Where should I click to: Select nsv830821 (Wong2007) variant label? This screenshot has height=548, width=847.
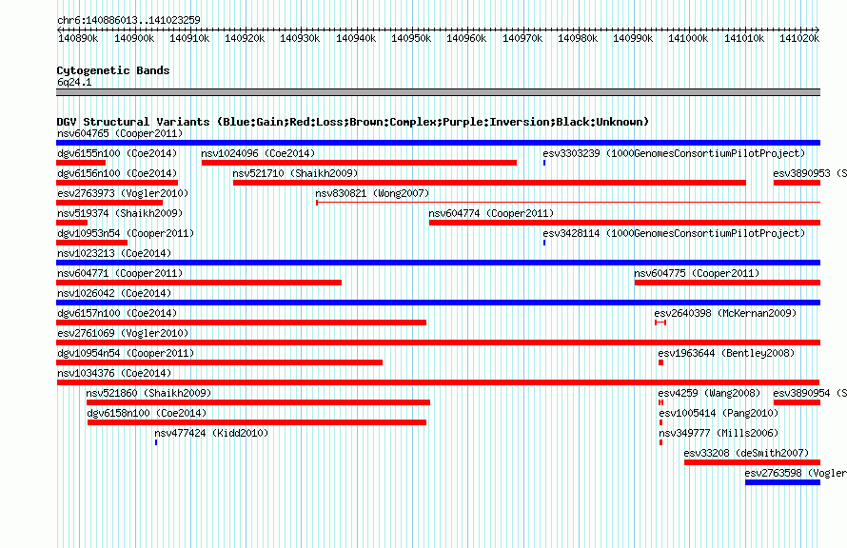[372, 193]
